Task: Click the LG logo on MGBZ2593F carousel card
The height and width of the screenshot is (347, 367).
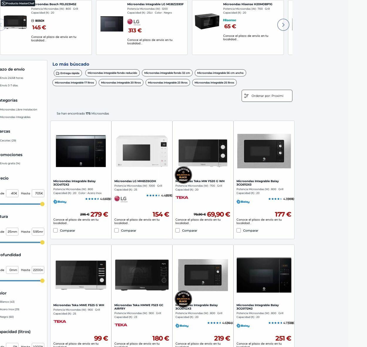Action: pyautogui.click(x=134, y=22)
